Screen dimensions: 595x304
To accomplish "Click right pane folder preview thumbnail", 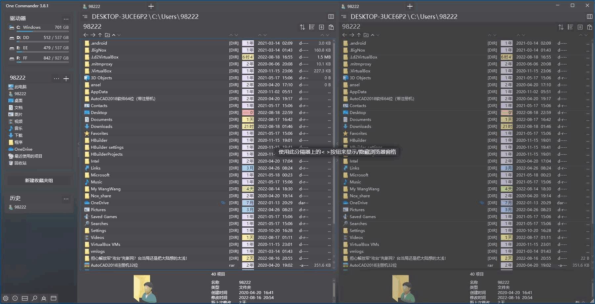I will tap(404, 288).
